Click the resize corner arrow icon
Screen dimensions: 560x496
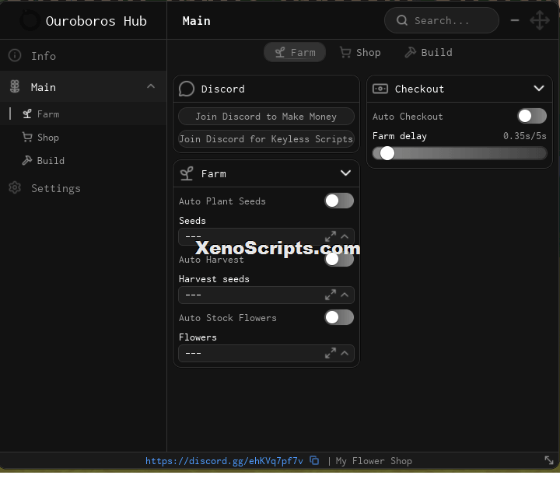[548, 460]
